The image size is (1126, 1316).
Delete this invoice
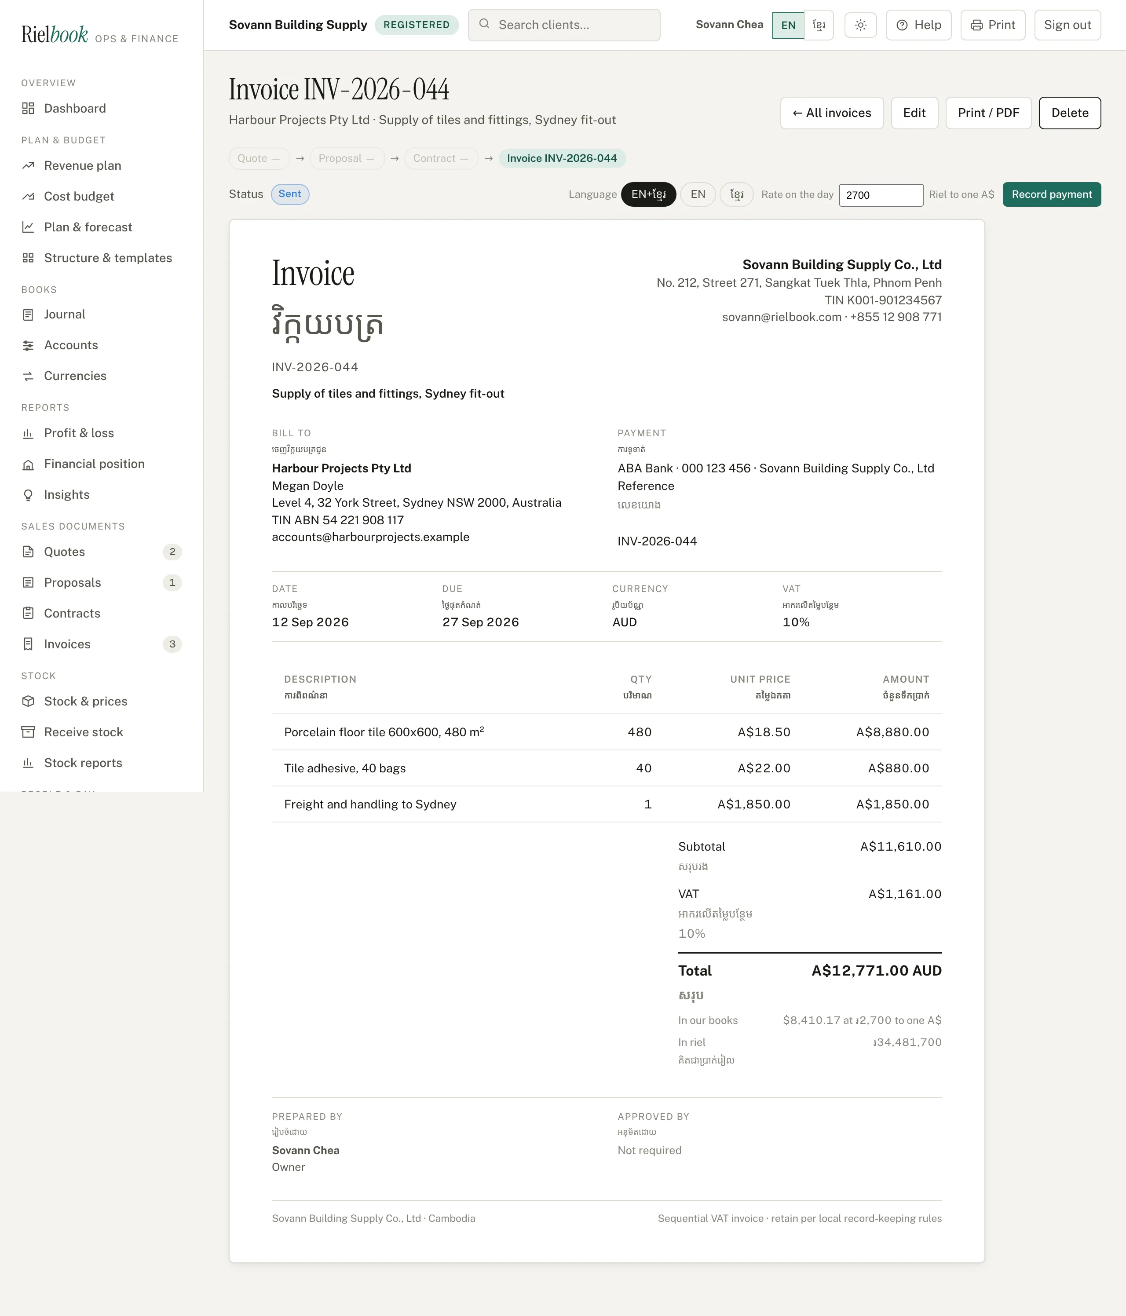[x=1070, y=113]
